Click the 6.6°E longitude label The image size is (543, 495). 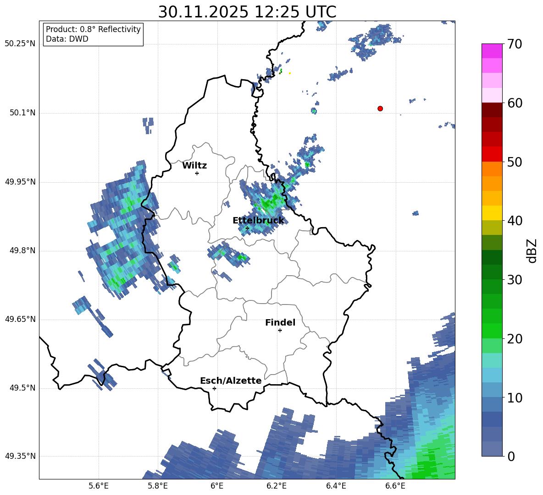pyautogui.click(x=395, y=486)
